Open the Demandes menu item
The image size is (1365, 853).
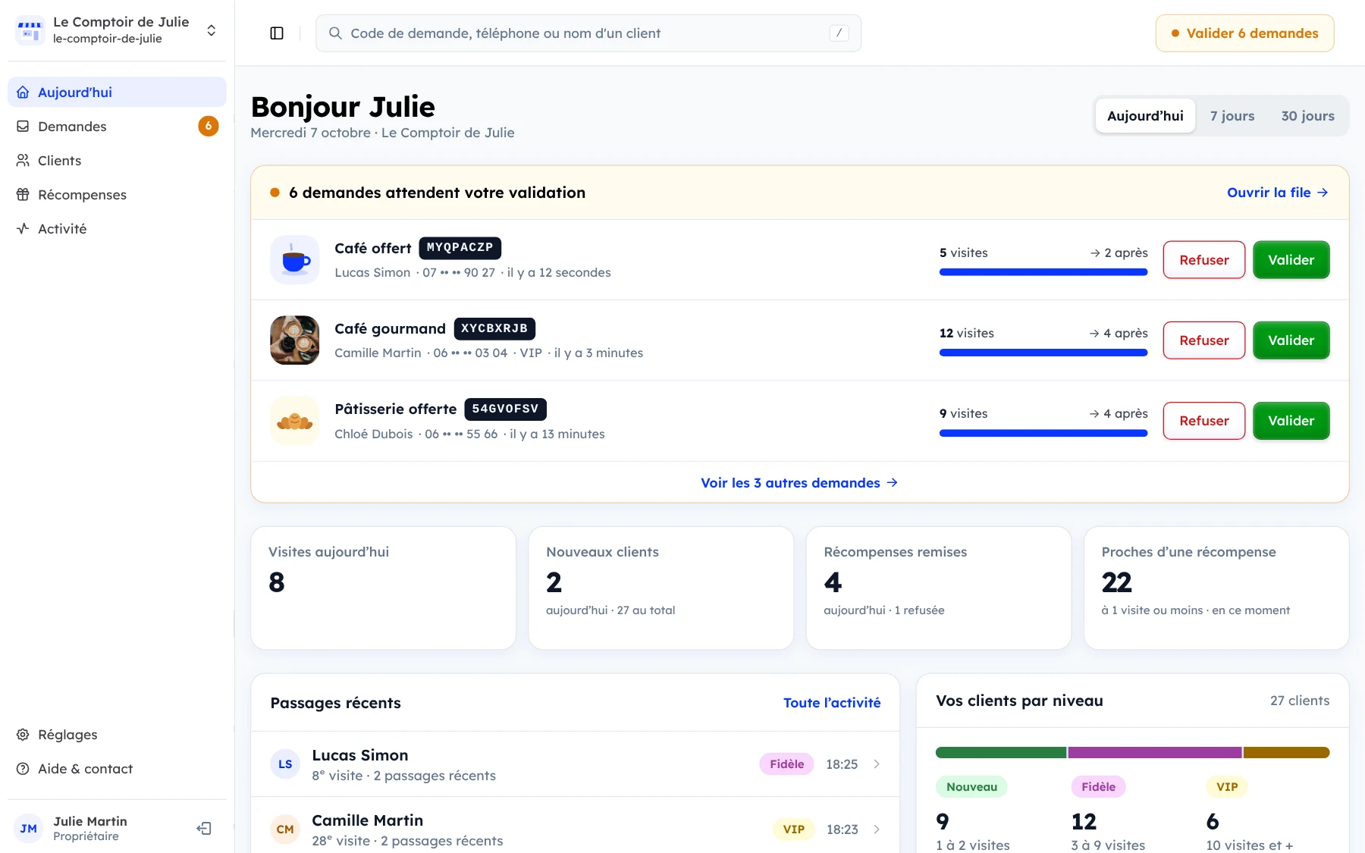coord(118,127)
